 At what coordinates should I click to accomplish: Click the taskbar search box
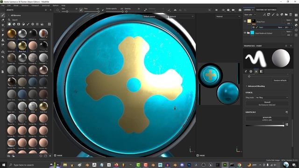pyautogui.click(x=28, y=165)
